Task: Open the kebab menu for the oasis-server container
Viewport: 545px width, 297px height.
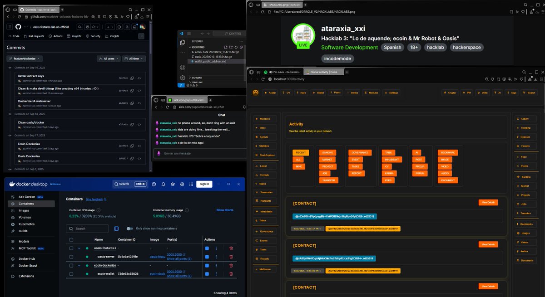Action: coord(216,257)
